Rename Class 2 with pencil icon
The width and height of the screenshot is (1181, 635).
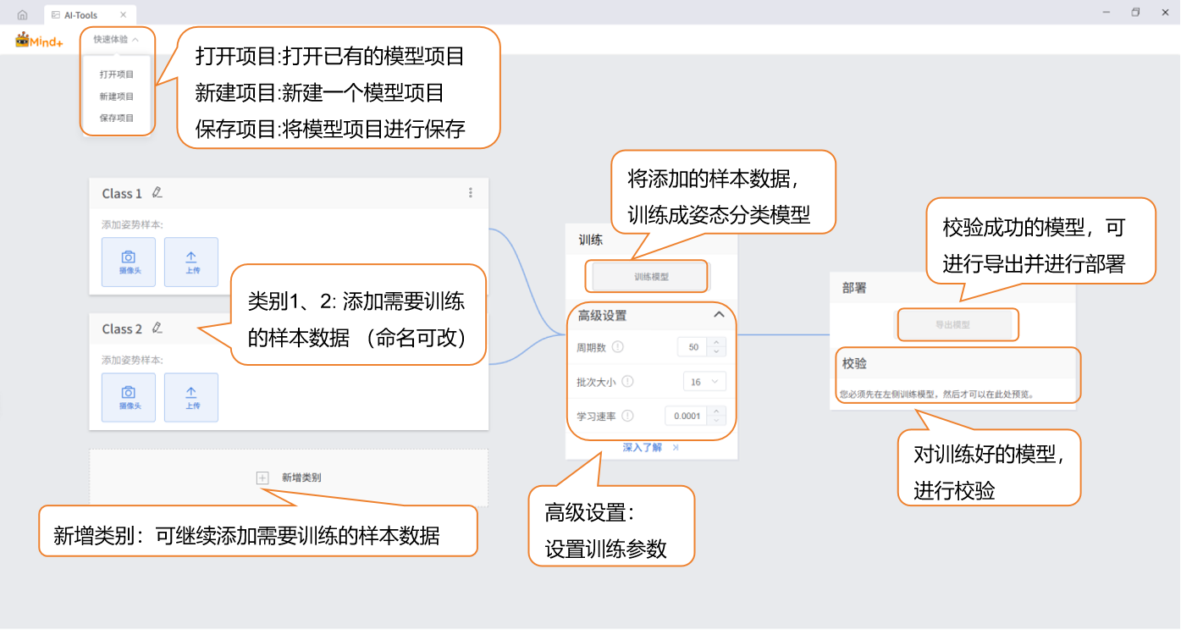(157, 329)
